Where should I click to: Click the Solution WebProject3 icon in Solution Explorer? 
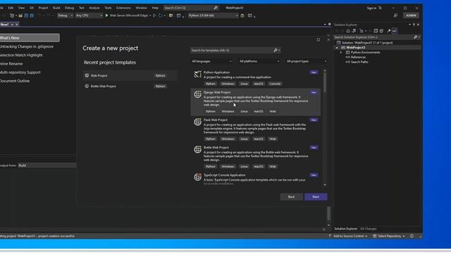(x=338, y=43)
